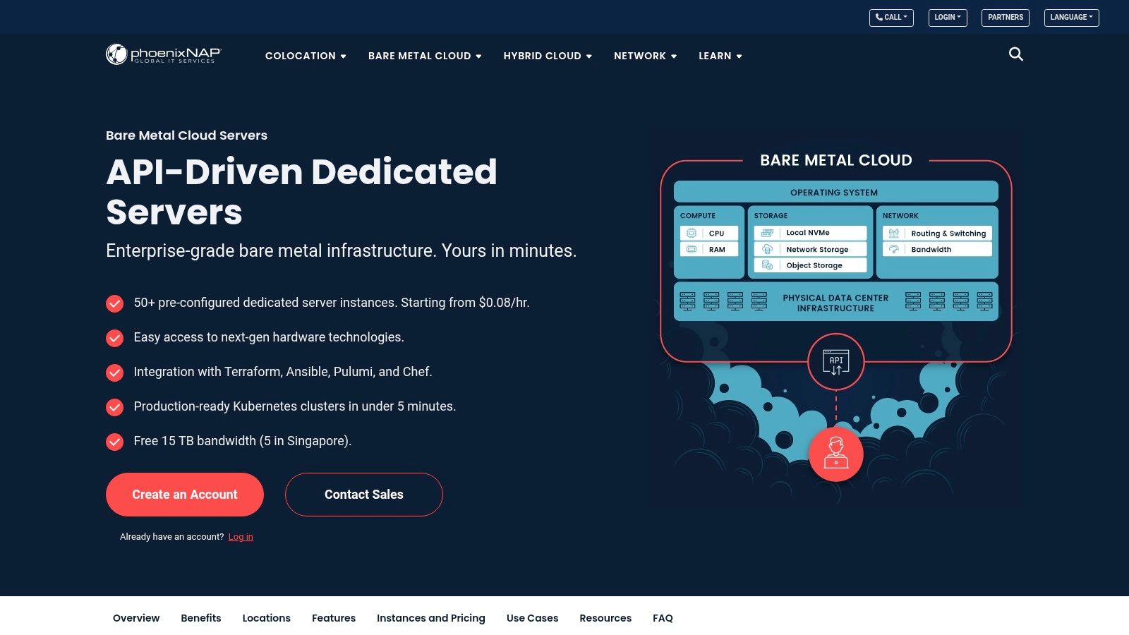Image resolution: width=1129 pixels, height=635 pixels.
Task: Click the Contact Sales button
Action: pyautogui.click(x=363, y=495)
